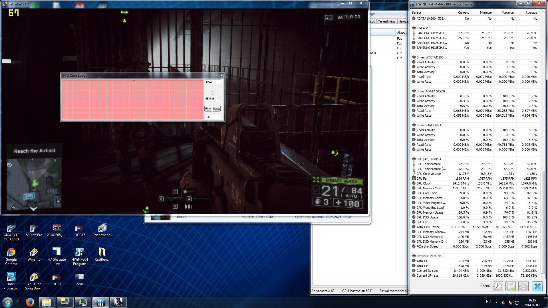The height and width of the screenshot is (308, 548).
Task: Open Performance desktop shortcut
Action: tap(102, 230)
